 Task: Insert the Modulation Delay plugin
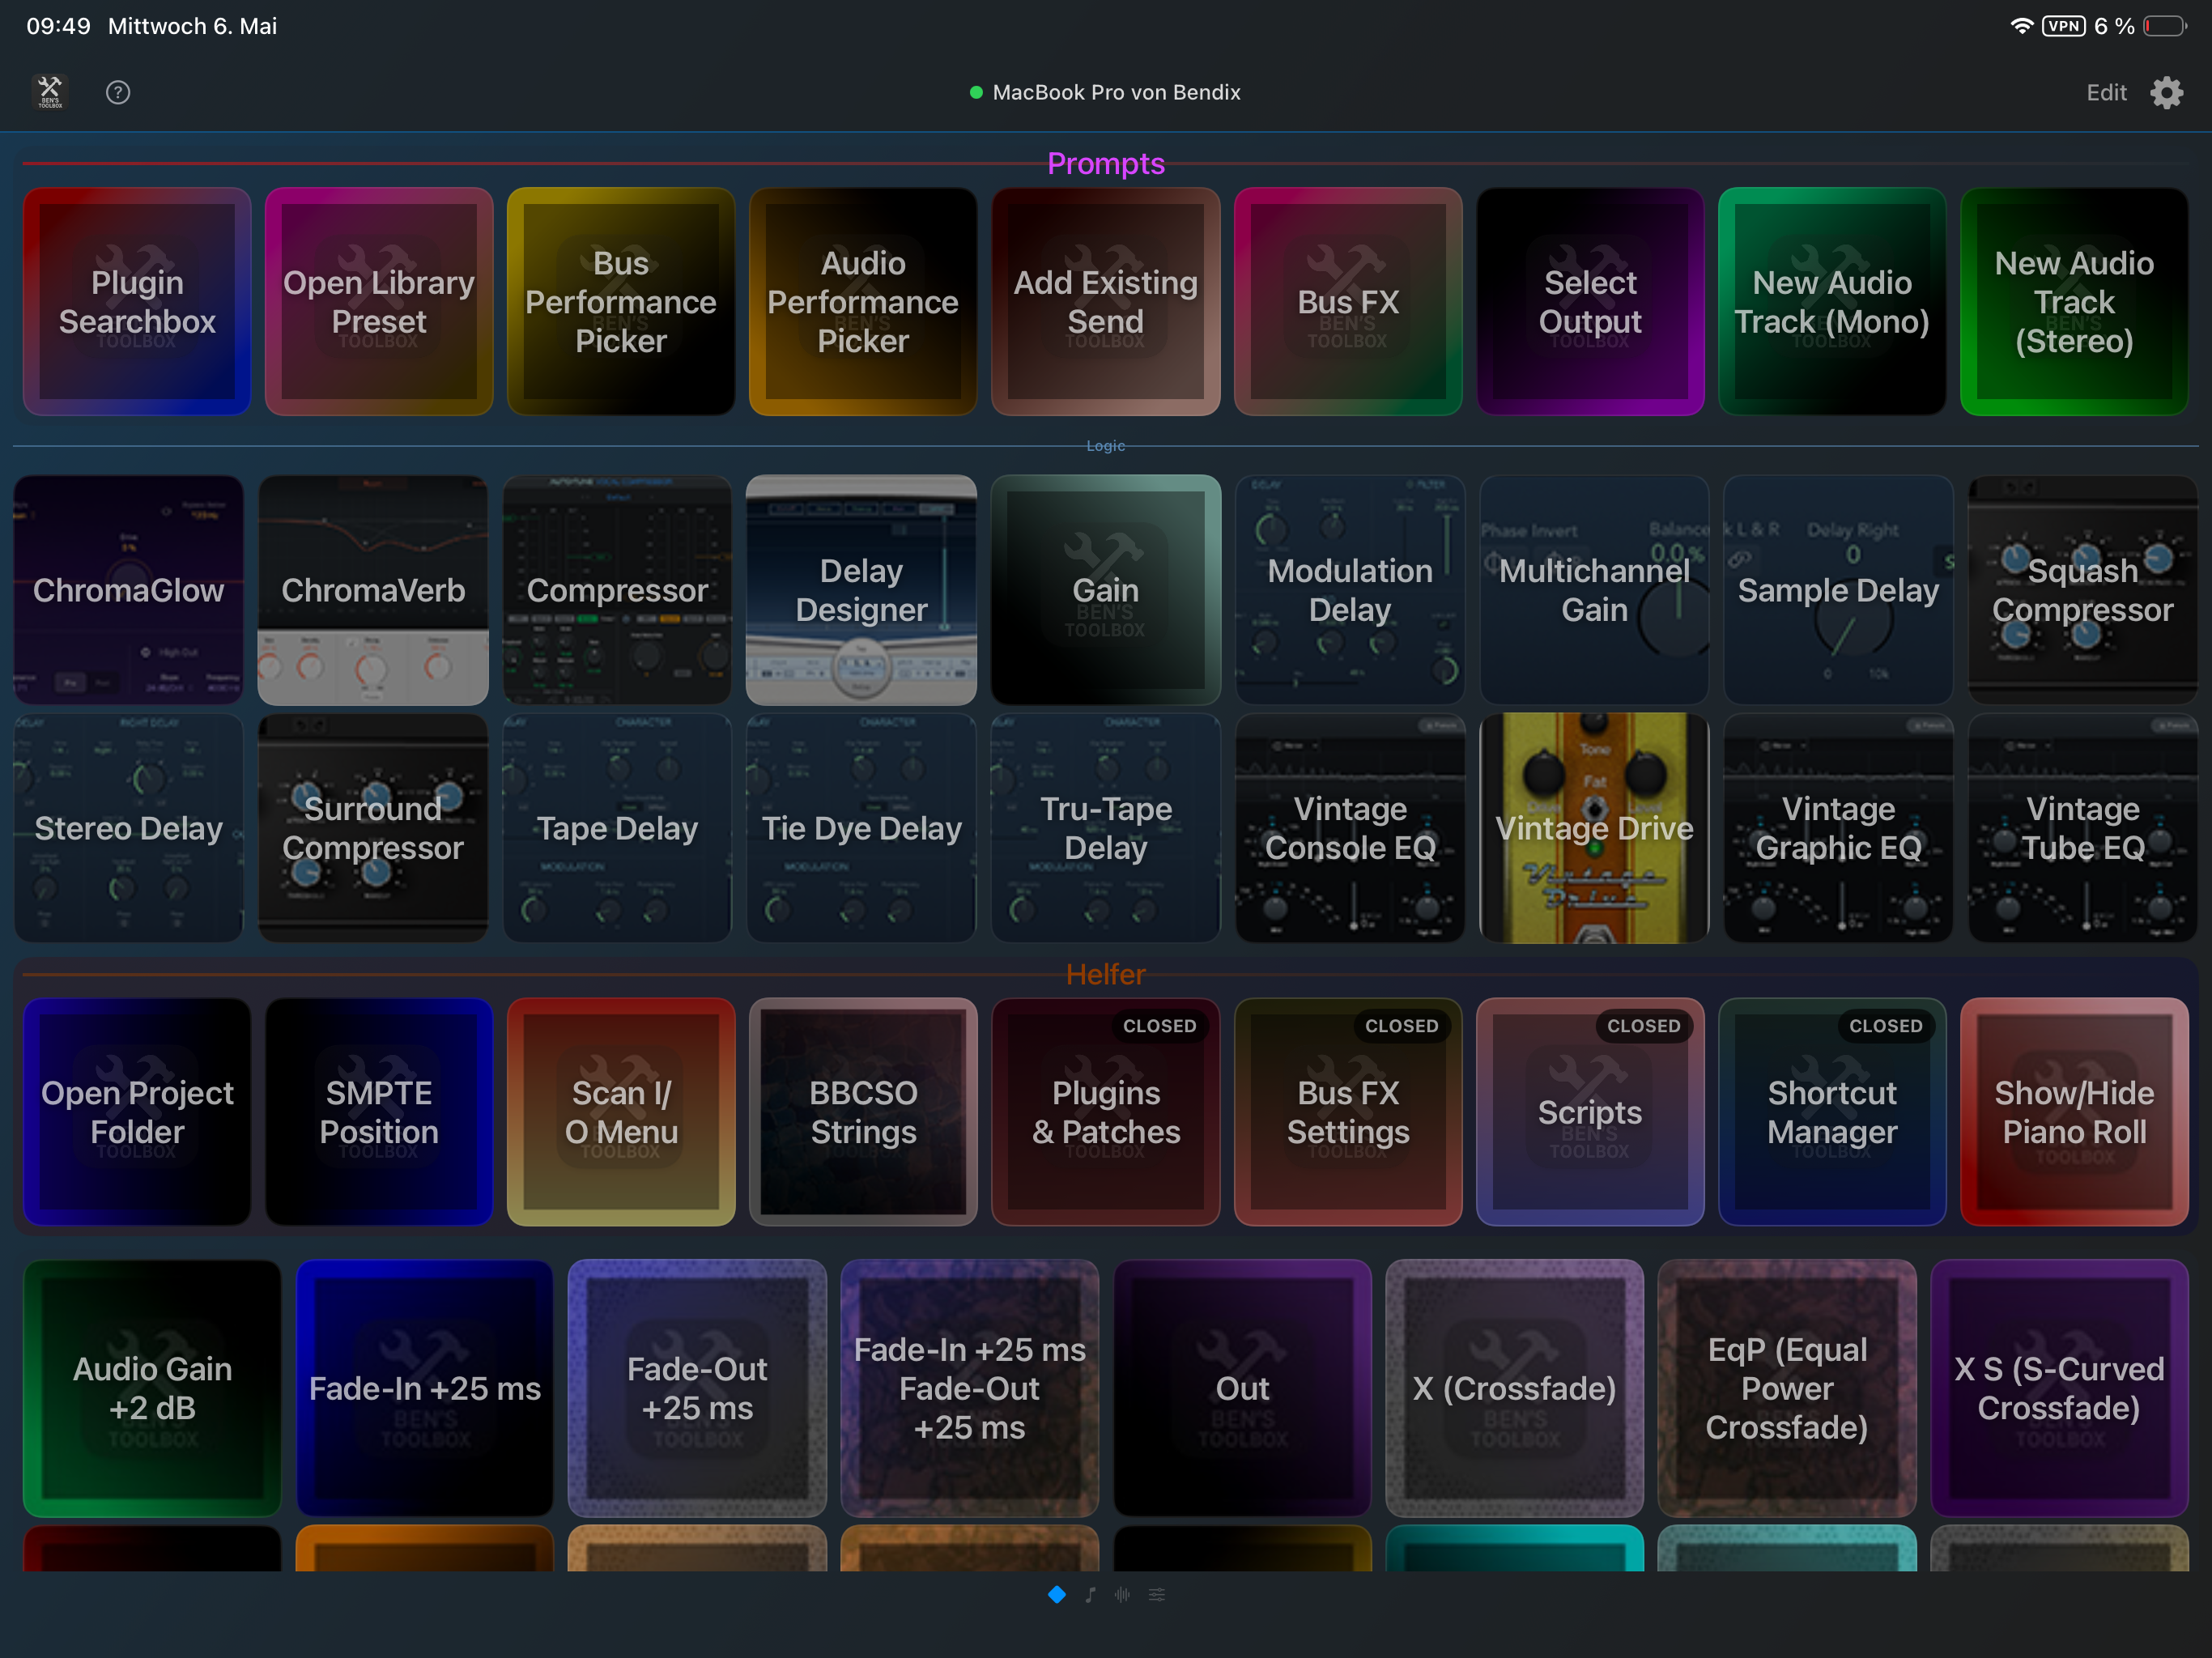coord(1350,590)
